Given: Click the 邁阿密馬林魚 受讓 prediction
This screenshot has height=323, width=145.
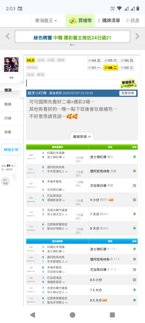Looking at the screenshot, I should pos(103,171).
